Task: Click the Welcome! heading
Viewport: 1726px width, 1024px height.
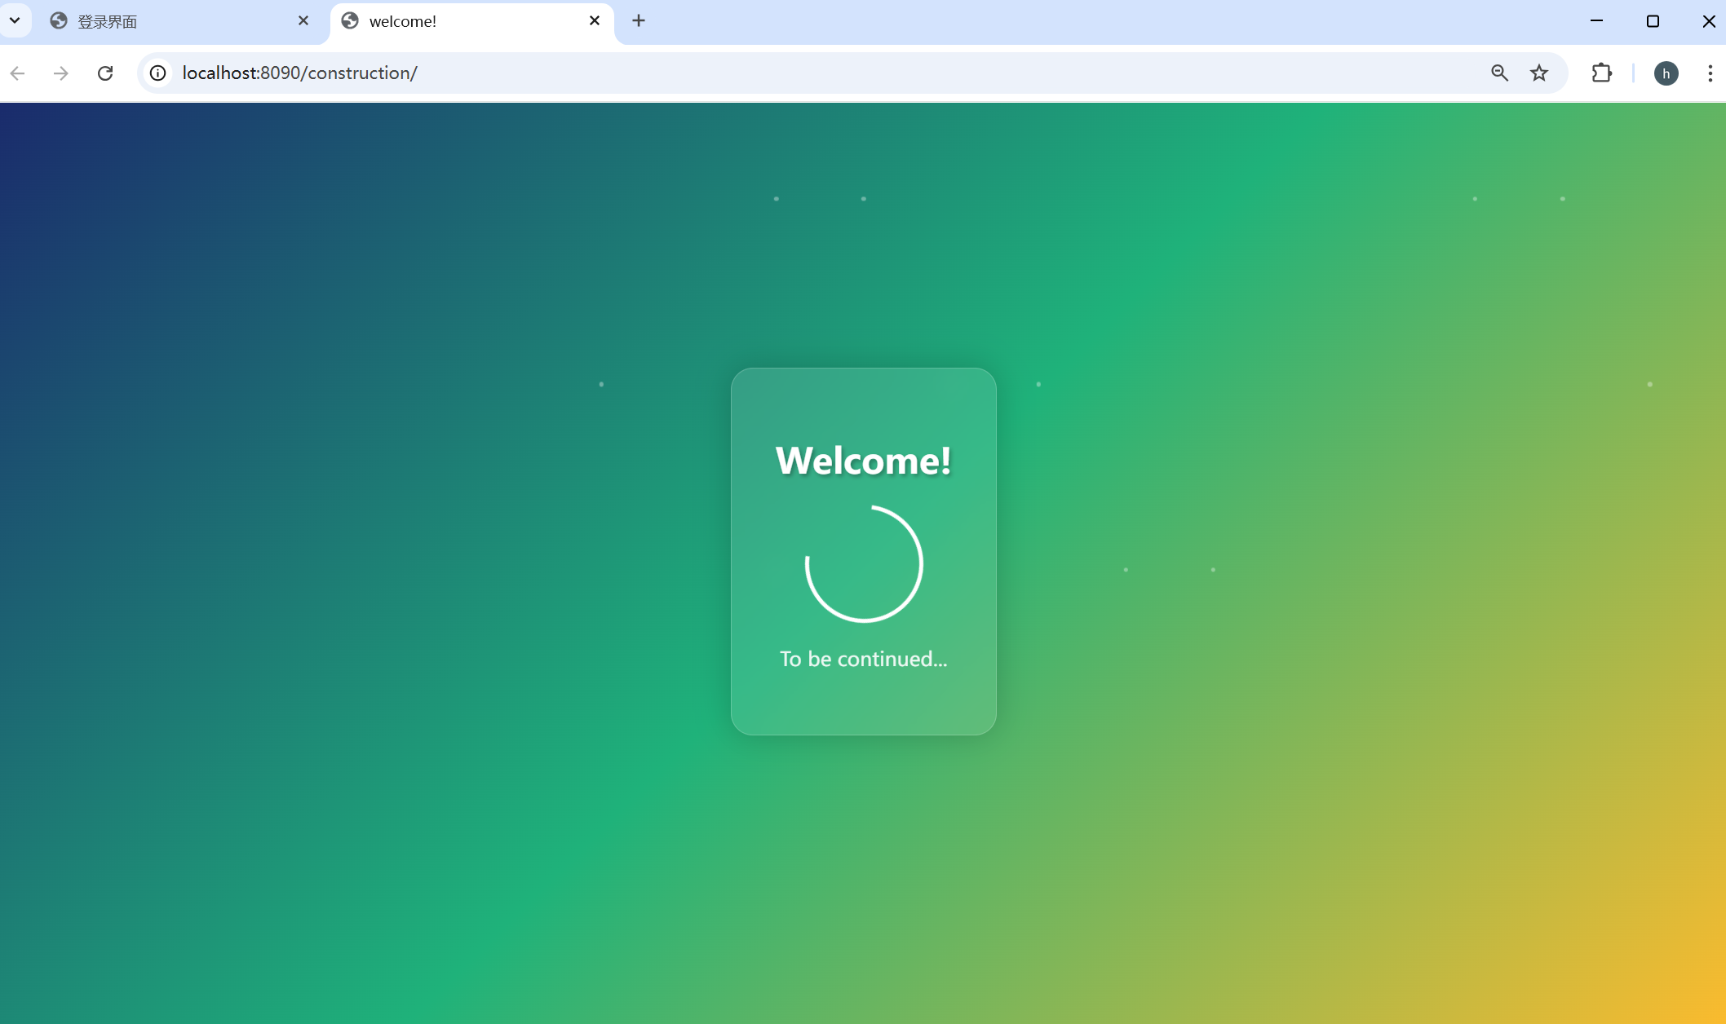Action: tap(863, 461)
